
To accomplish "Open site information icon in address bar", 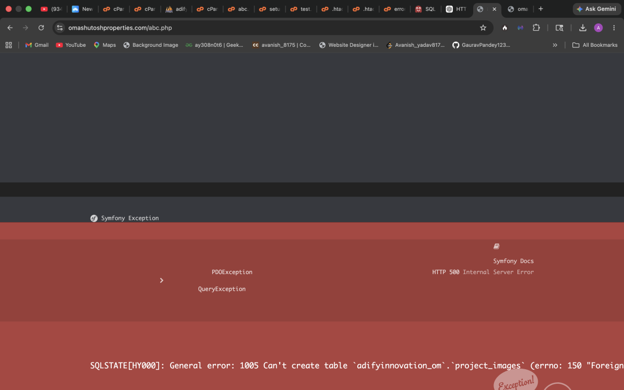I will coord(60,28).
